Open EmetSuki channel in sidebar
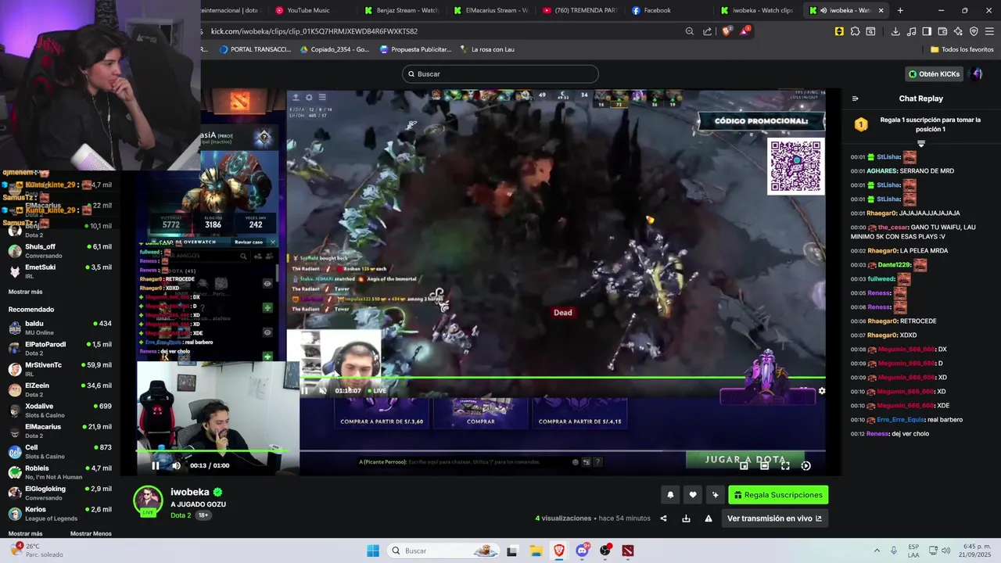The image size is (1001, 563). click(60, 271)
